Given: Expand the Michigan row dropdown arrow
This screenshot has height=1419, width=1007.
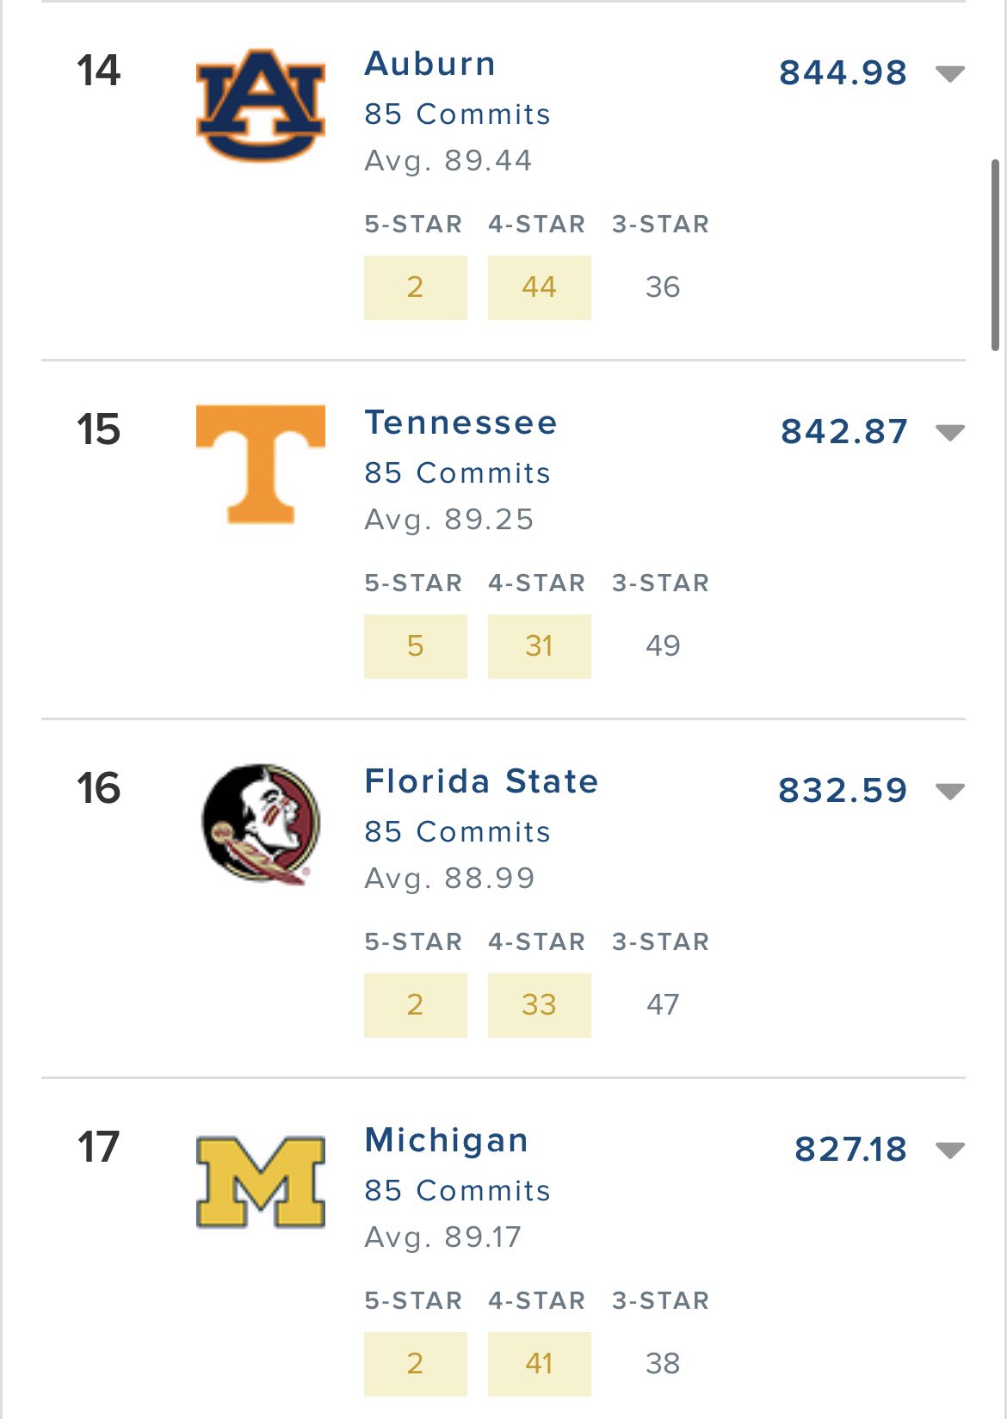Looking at the screenshot, I should [949, 1151].
